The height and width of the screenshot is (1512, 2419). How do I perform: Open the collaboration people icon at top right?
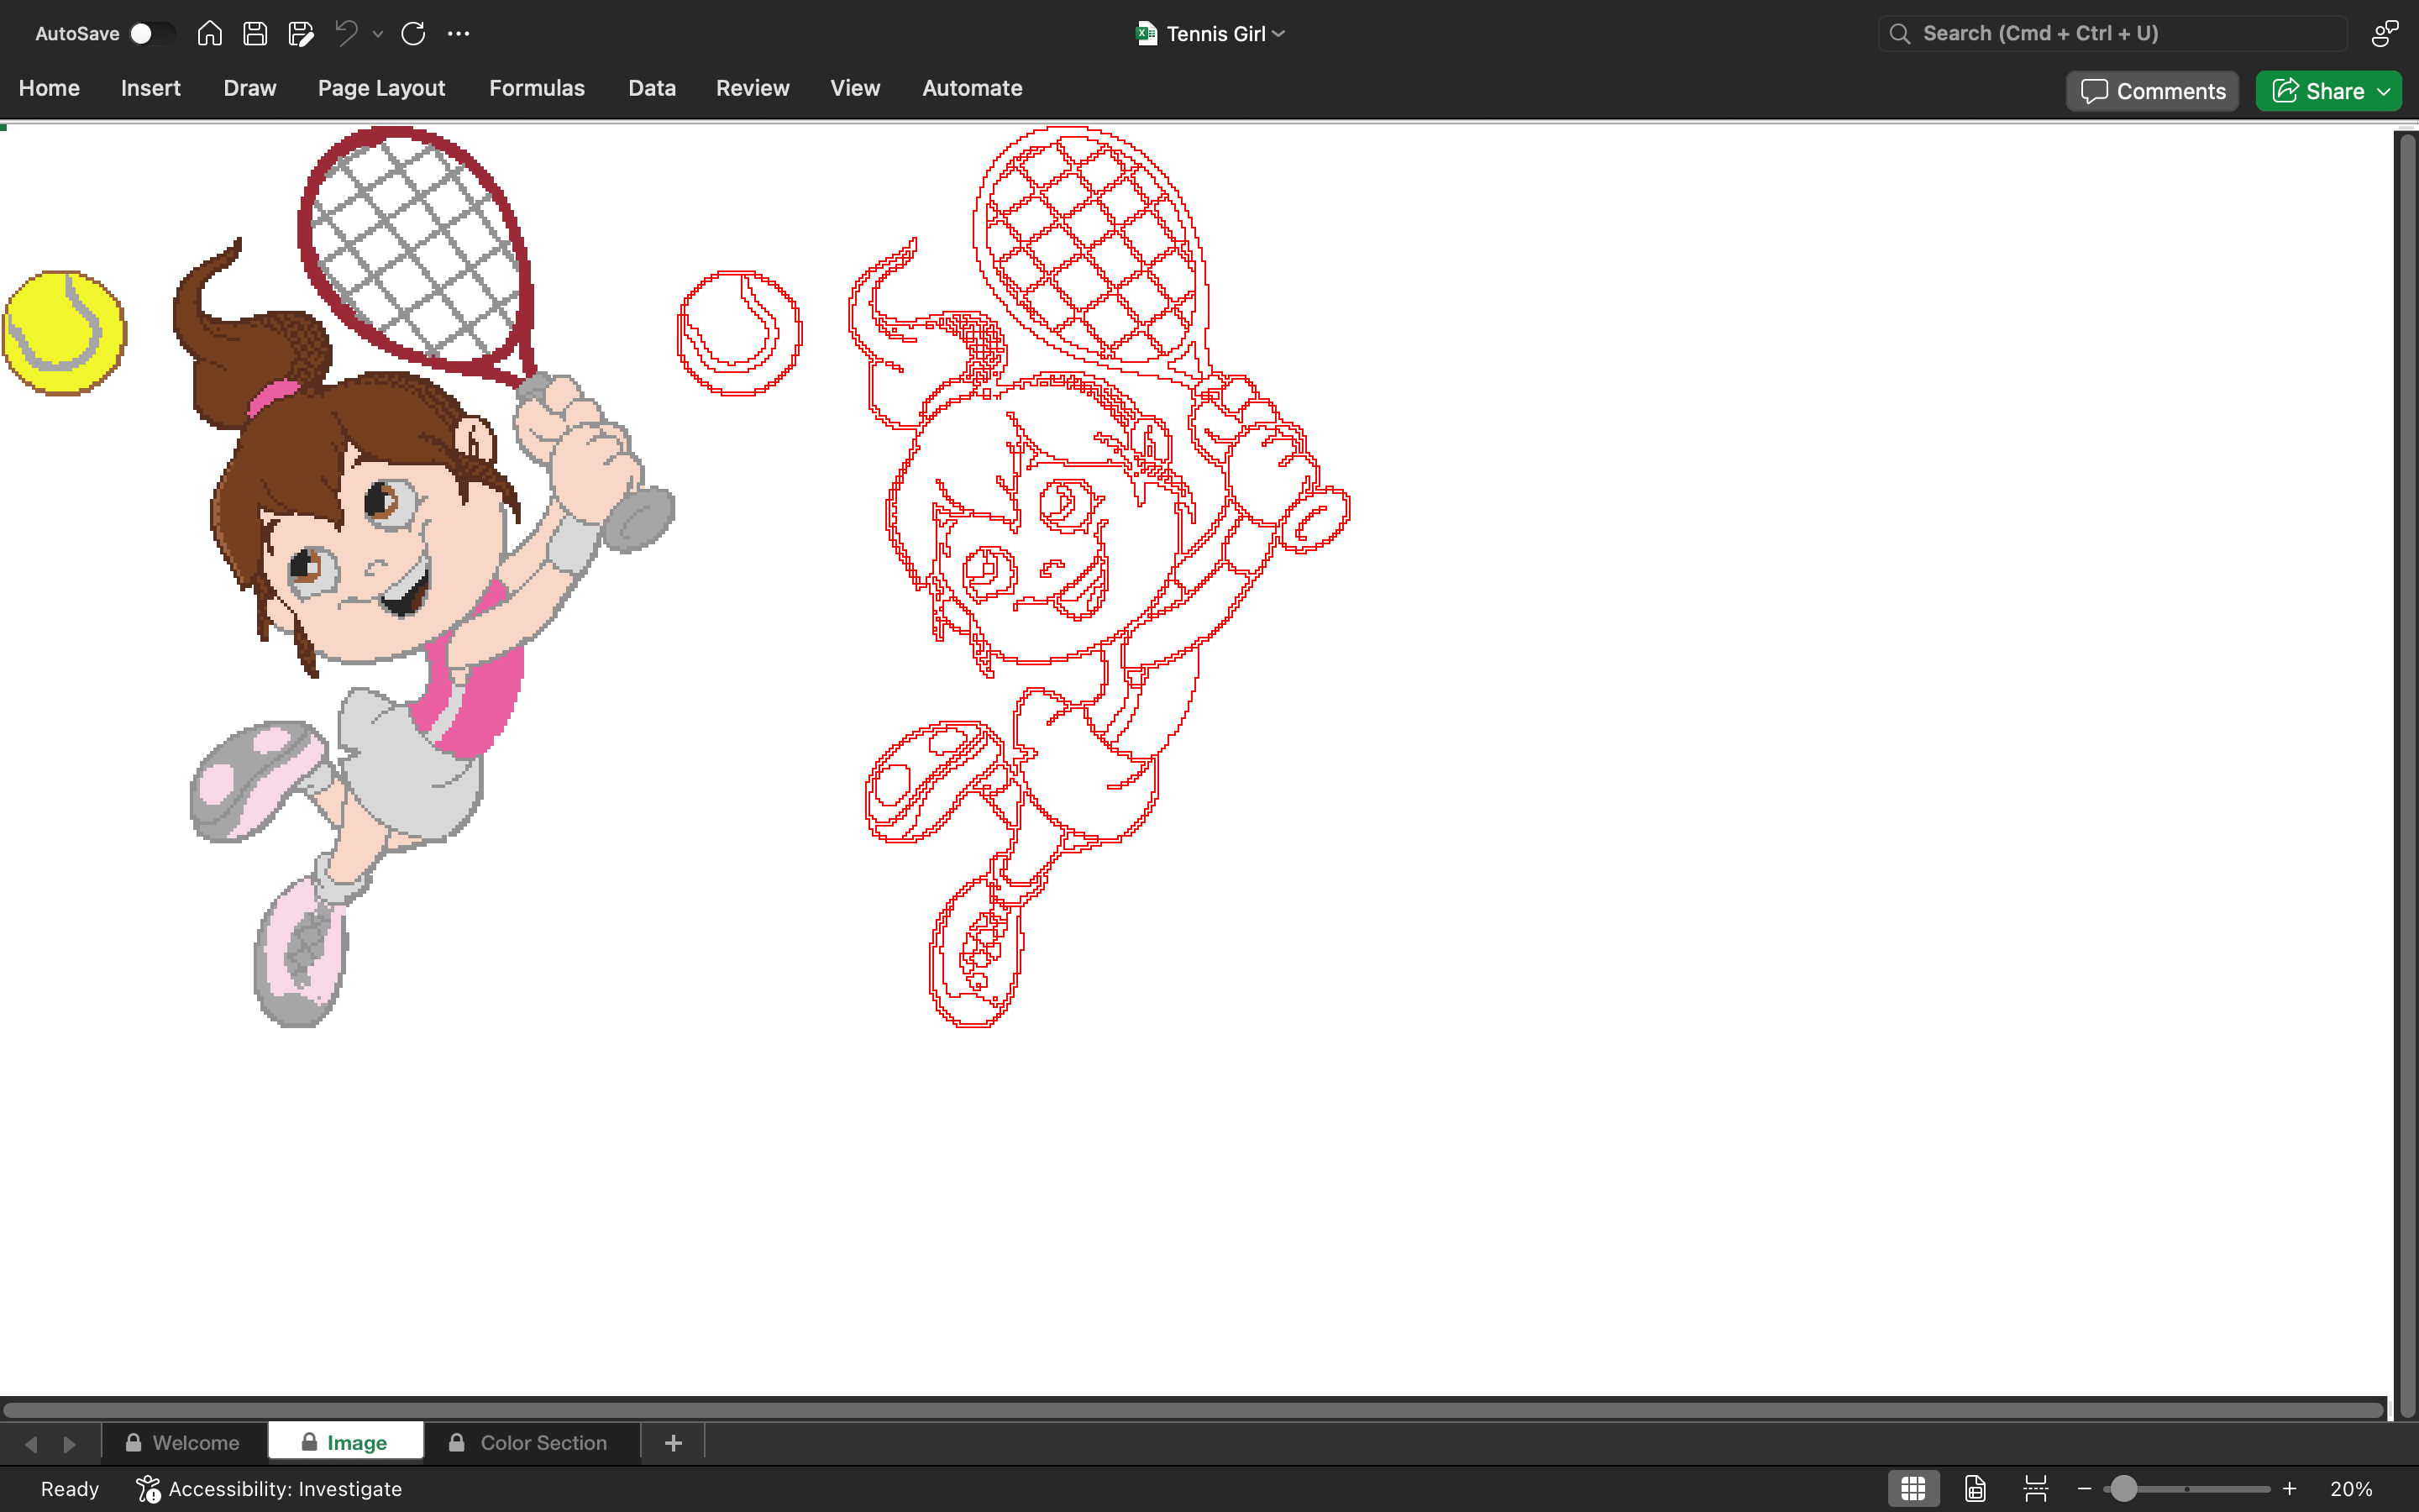2385,34
